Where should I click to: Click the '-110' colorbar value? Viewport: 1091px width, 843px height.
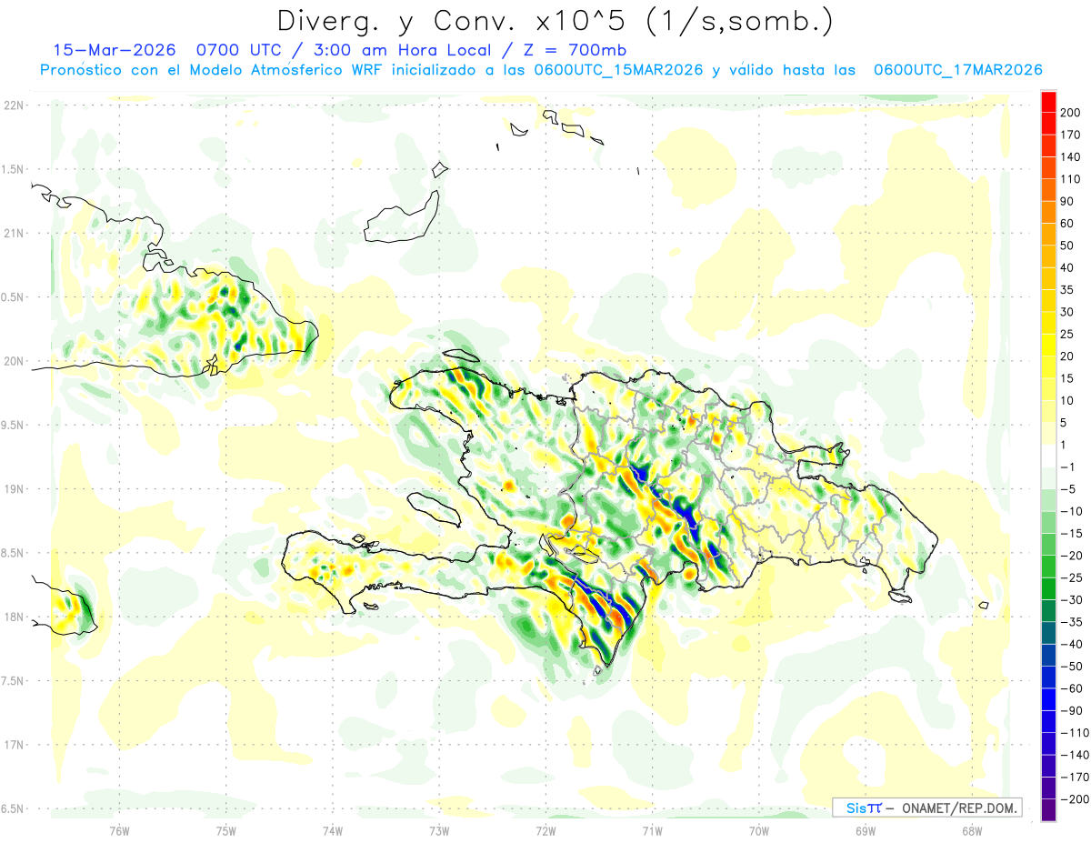coord(1075,733)
